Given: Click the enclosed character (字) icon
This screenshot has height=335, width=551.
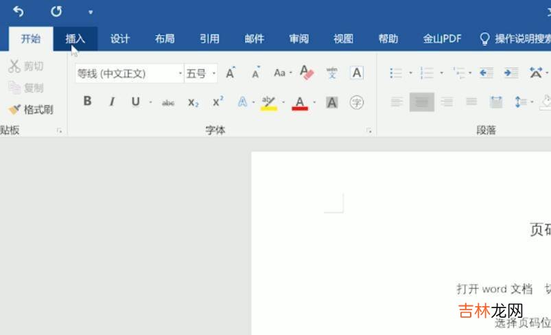Looking at the screenshot, I should 357,102.
